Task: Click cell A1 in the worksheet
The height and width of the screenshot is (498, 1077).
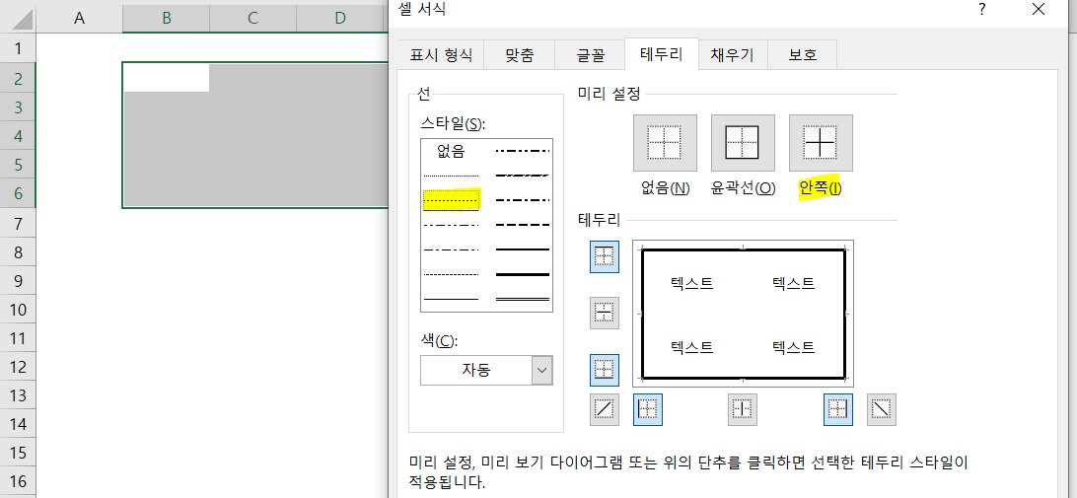Action: click(79, 48)
